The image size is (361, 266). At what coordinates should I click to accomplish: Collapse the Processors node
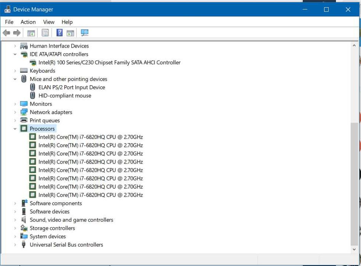coord(15,129)
